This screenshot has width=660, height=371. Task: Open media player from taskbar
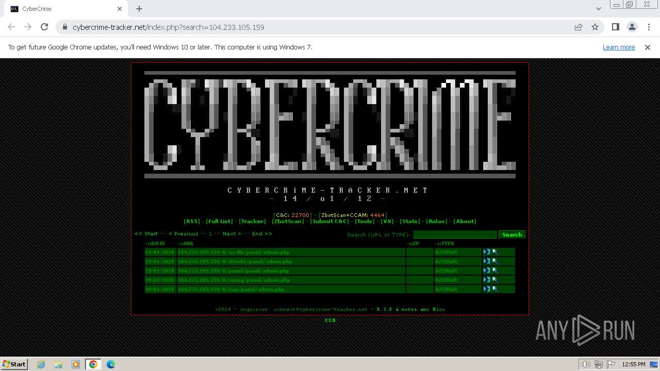[x=76, y=364]
